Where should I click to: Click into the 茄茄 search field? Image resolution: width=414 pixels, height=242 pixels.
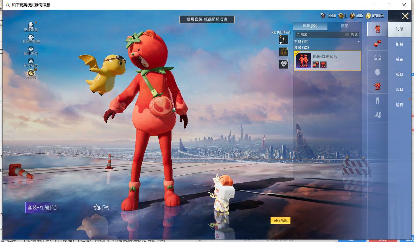pos(322,34)
